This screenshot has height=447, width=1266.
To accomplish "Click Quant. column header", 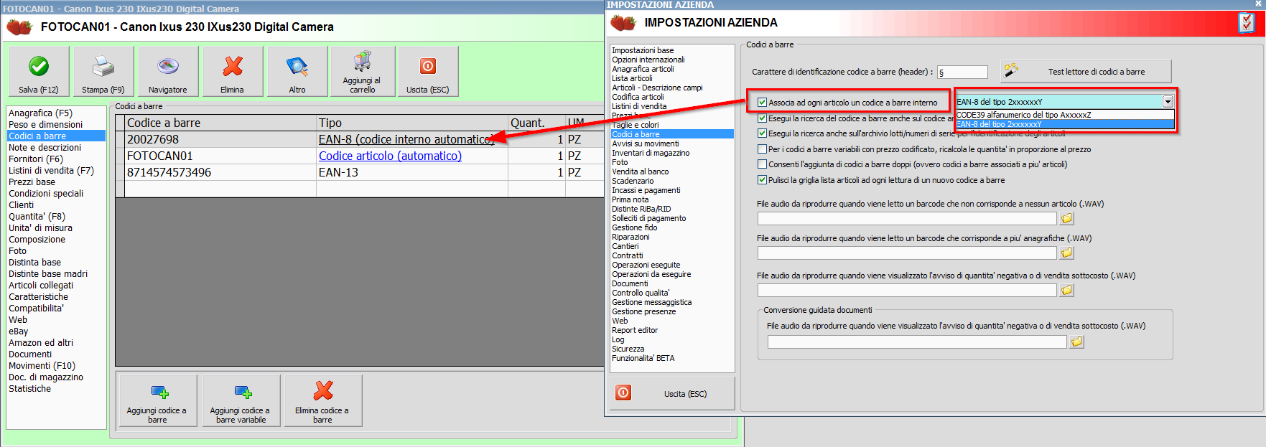I will pos(536,123).
